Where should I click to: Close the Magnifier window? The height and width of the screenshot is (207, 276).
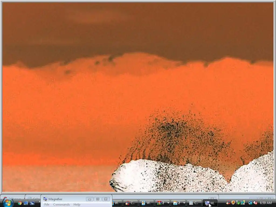click(x=106, y=199)
